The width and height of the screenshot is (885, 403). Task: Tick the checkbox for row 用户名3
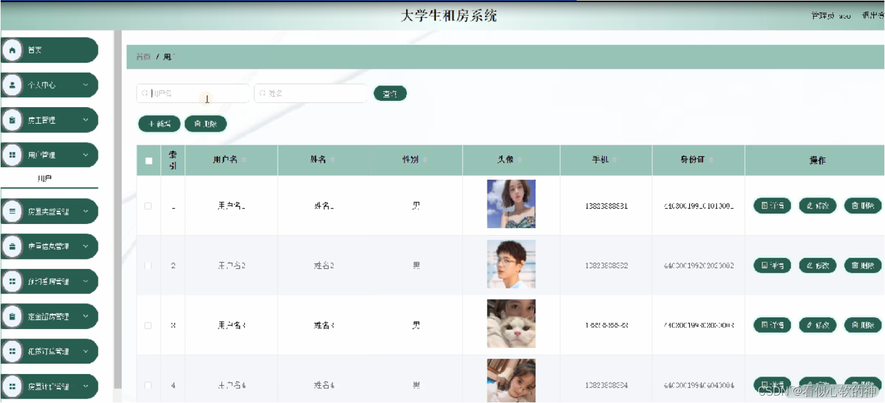click(x=148, y=325)
